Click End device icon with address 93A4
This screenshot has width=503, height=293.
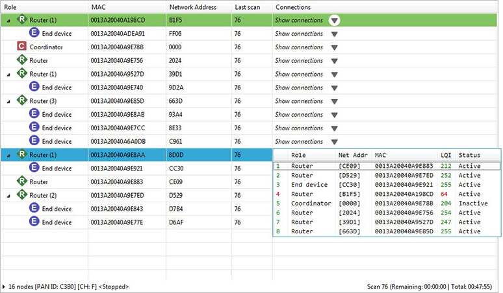coord(34,113)
